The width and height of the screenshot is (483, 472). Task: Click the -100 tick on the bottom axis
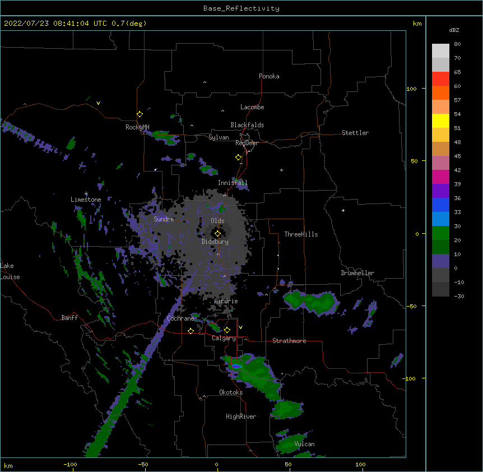click(x=70, y=464)
